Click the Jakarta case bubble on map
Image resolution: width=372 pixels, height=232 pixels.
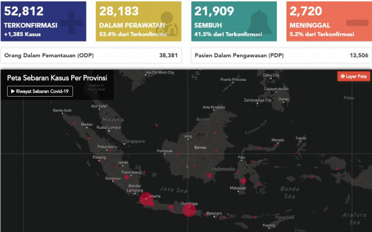[146, 200]
